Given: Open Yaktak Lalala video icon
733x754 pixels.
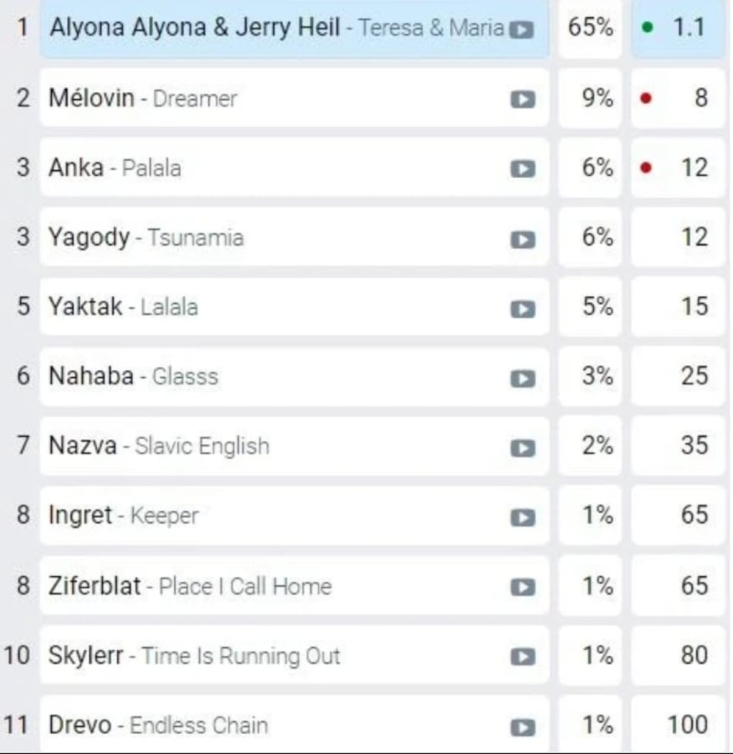Looking at the screenshot, I should pyautogui.click(x=522, y=309).
